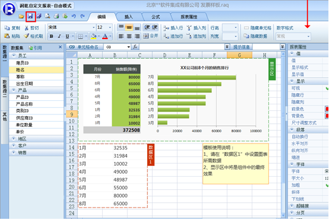Click the Redo arrow icon
This screenshot has height=220, width=329.
[83, 16]
